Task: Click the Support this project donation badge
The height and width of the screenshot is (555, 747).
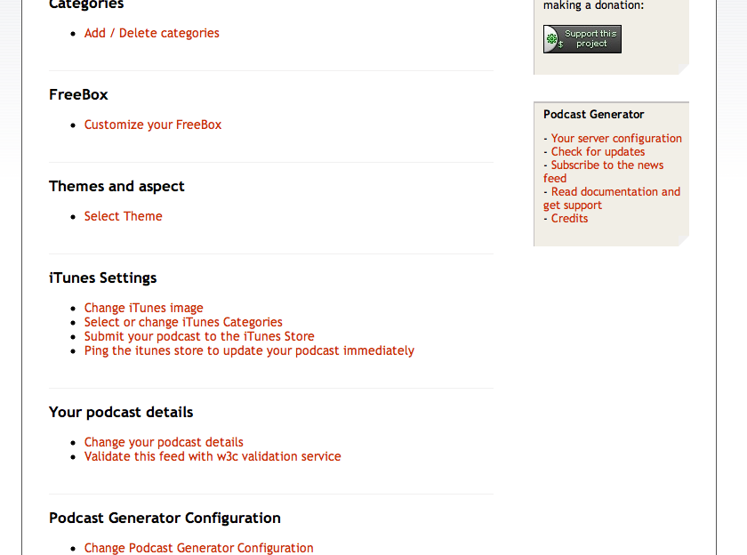Action: [x=582, y=38]
